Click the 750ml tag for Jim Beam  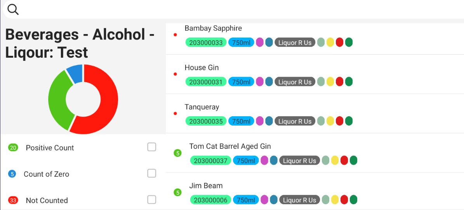pos(246,200)
